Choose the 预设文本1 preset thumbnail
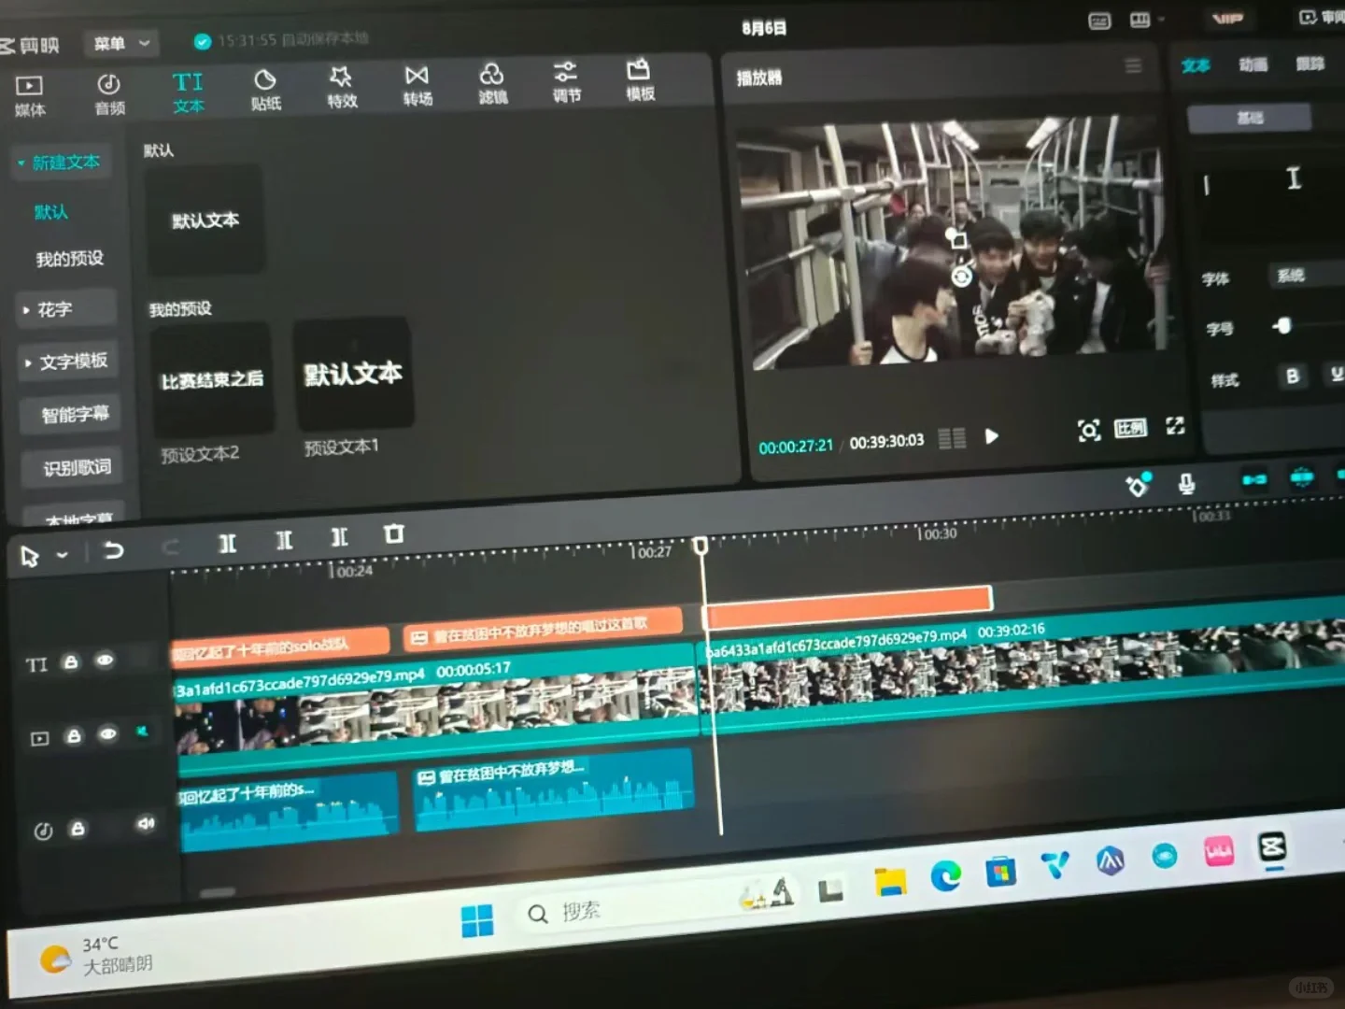Image resolution: width=1345 pixels, height=1009 pixels. [x=353, y=374]
